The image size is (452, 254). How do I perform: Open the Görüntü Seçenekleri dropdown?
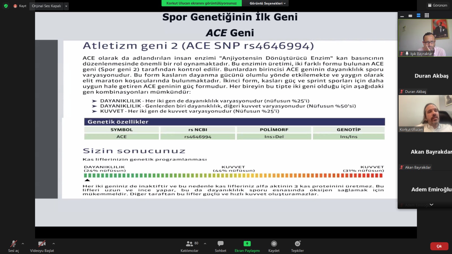pos(268,3)
